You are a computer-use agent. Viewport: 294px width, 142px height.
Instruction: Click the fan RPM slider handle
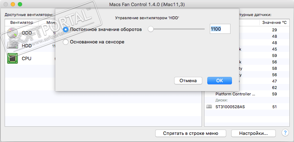(x=151, y=29)
